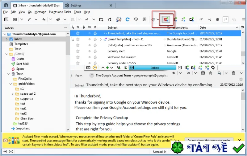
Task: Click the envelope icon in QuickFolders bar
Action: [88, 68]
